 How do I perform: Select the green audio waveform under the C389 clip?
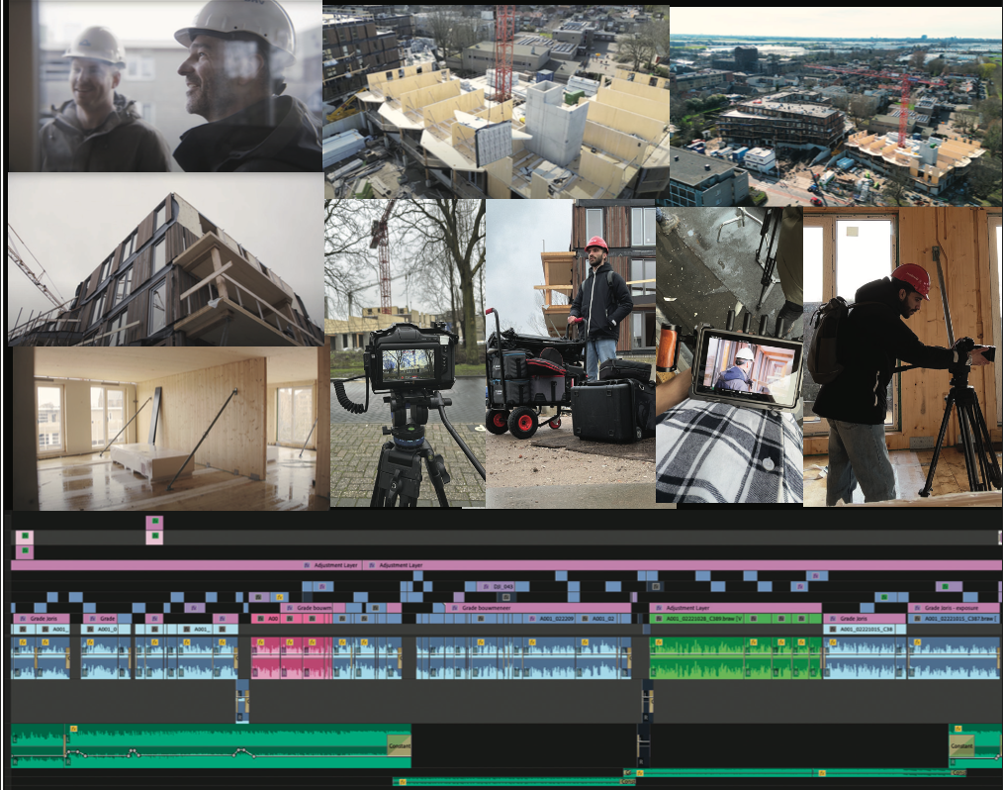tap(734, 658)
